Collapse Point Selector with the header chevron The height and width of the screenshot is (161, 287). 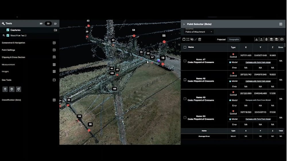pos(184,24)
